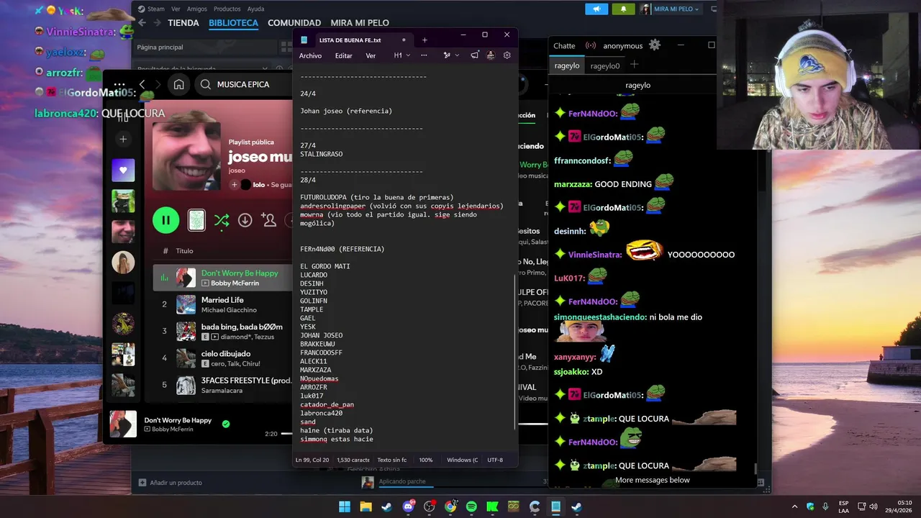Click Steam announcements megaphone button
The width and height of the screenshot is (921, 518).
click(x=596, y=9)
